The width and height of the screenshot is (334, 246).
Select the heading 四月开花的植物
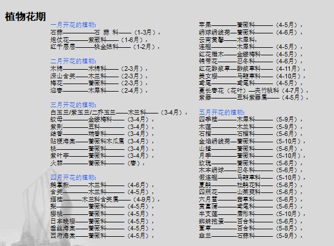pos(73,177)
